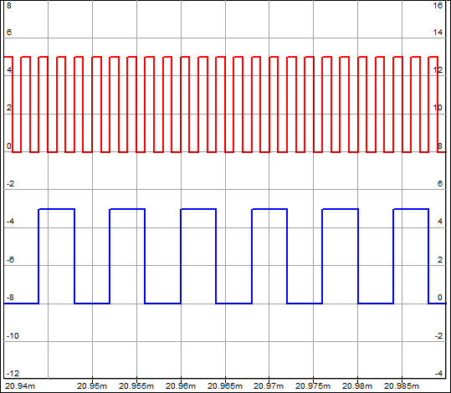The image size is (451, 393).
Task: Select the 20.975m time axis label
Action: pyautogui.click(x=313, y=385)
